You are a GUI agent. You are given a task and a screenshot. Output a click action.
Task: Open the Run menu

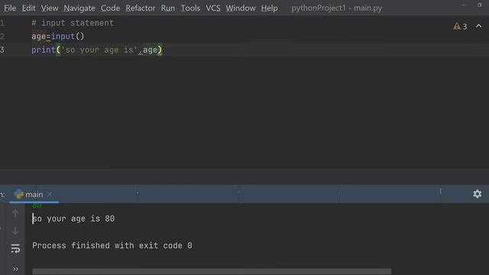[x=168, y=8]
